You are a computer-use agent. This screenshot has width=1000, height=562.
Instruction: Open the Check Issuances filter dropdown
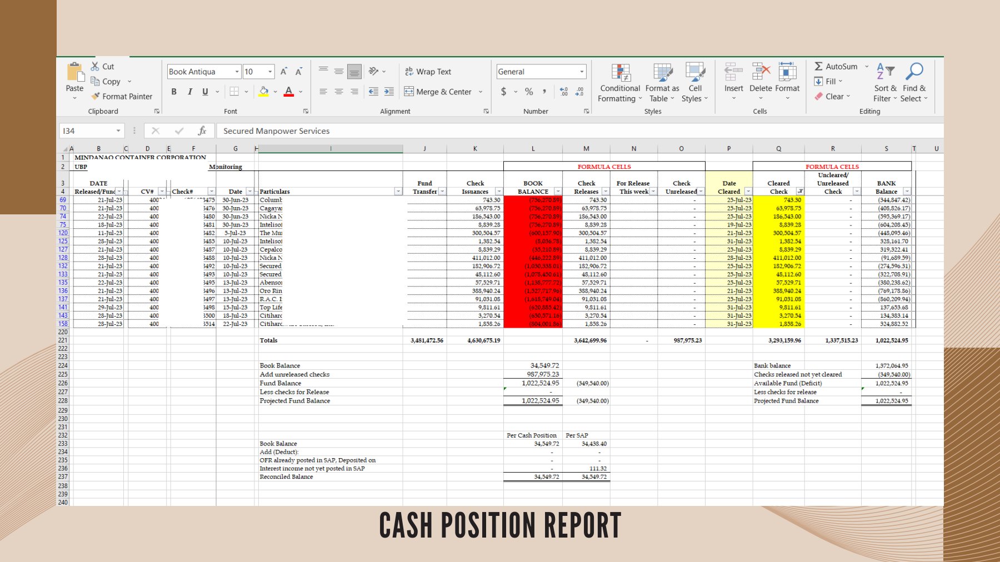(x=499, y=192)
